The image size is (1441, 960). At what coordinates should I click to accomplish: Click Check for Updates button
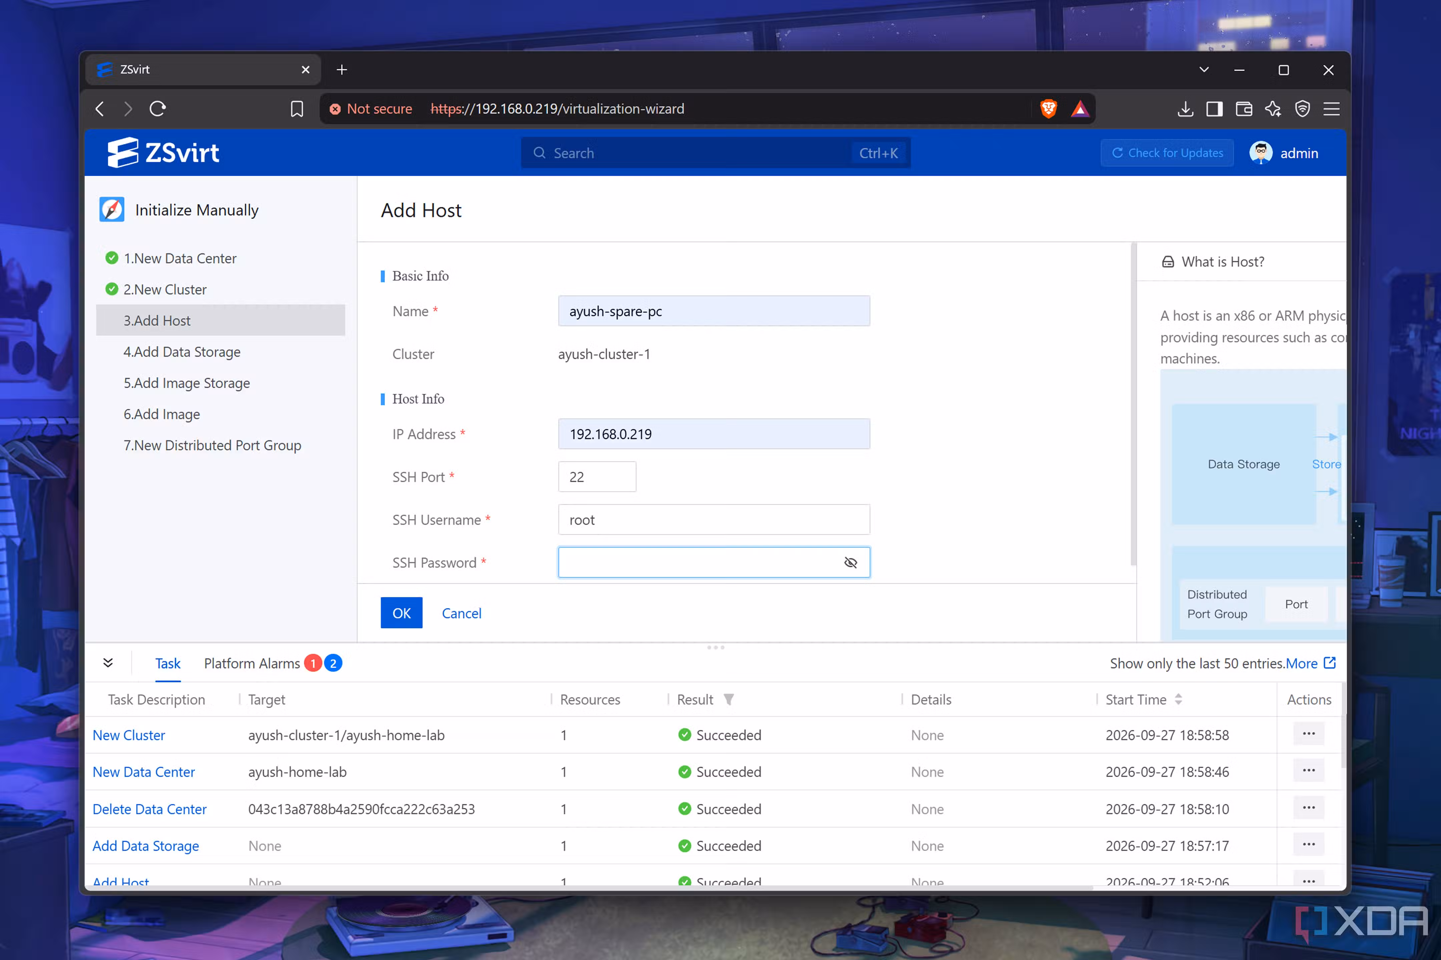pyautogui.click(x=1167, y=152)
